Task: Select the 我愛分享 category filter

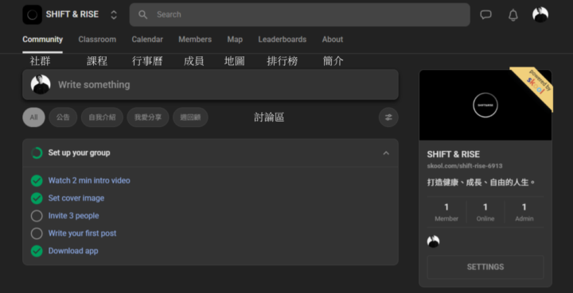Action: click(x=148, y=118)
